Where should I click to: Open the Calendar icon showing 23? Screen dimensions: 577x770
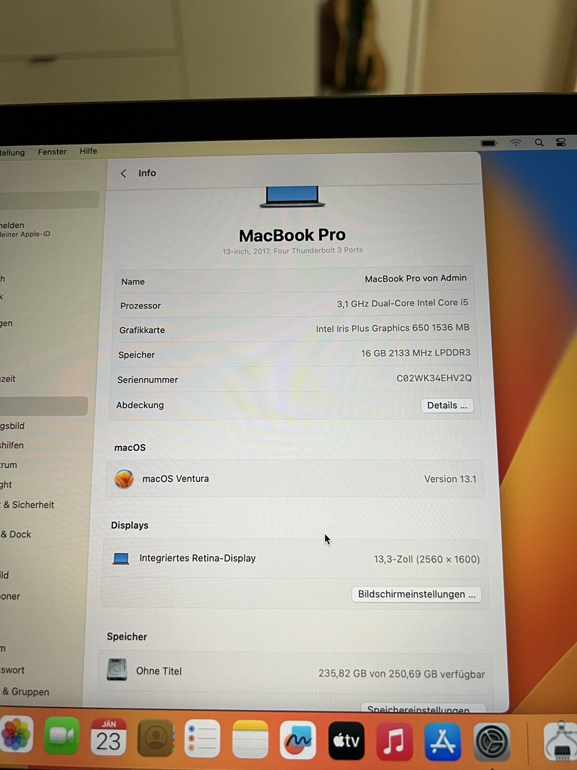tap(108, 737)
